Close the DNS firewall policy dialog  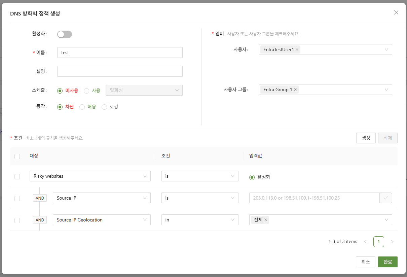coord(396,12)
